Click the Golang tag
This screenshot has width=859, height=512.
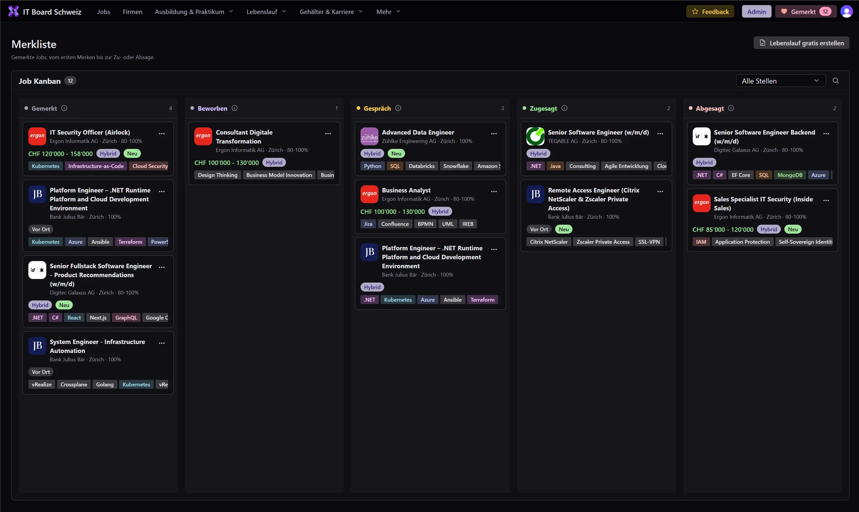[x=104, y=385]
